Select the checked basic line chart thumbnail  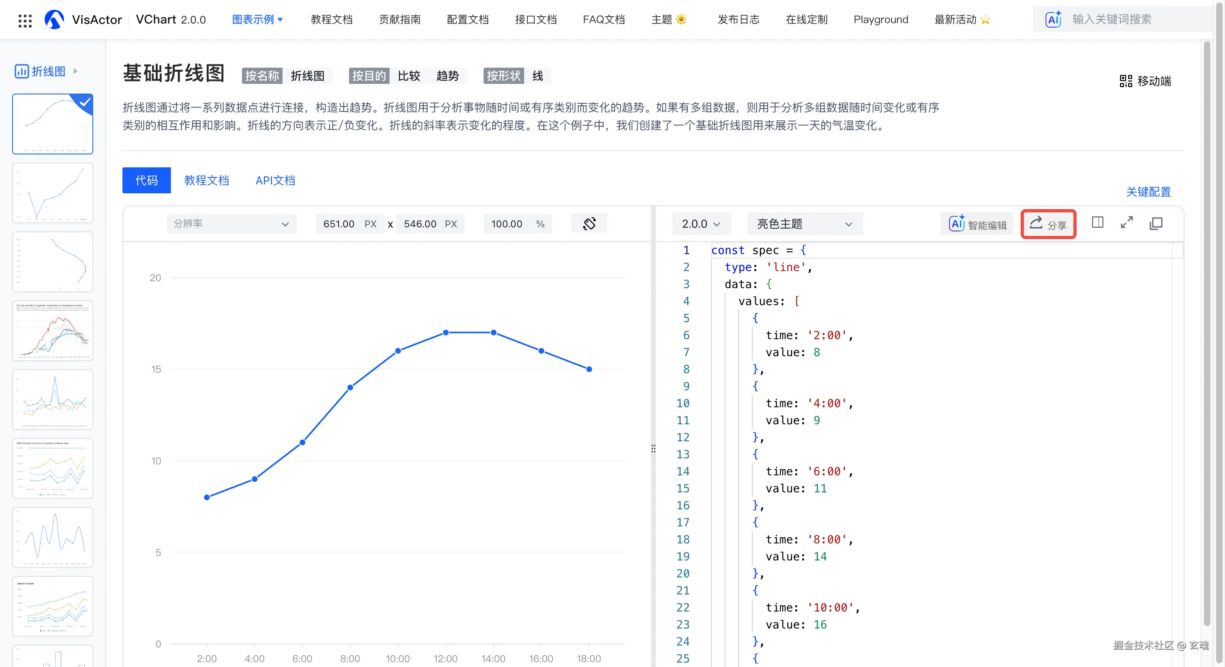(52, 124)
